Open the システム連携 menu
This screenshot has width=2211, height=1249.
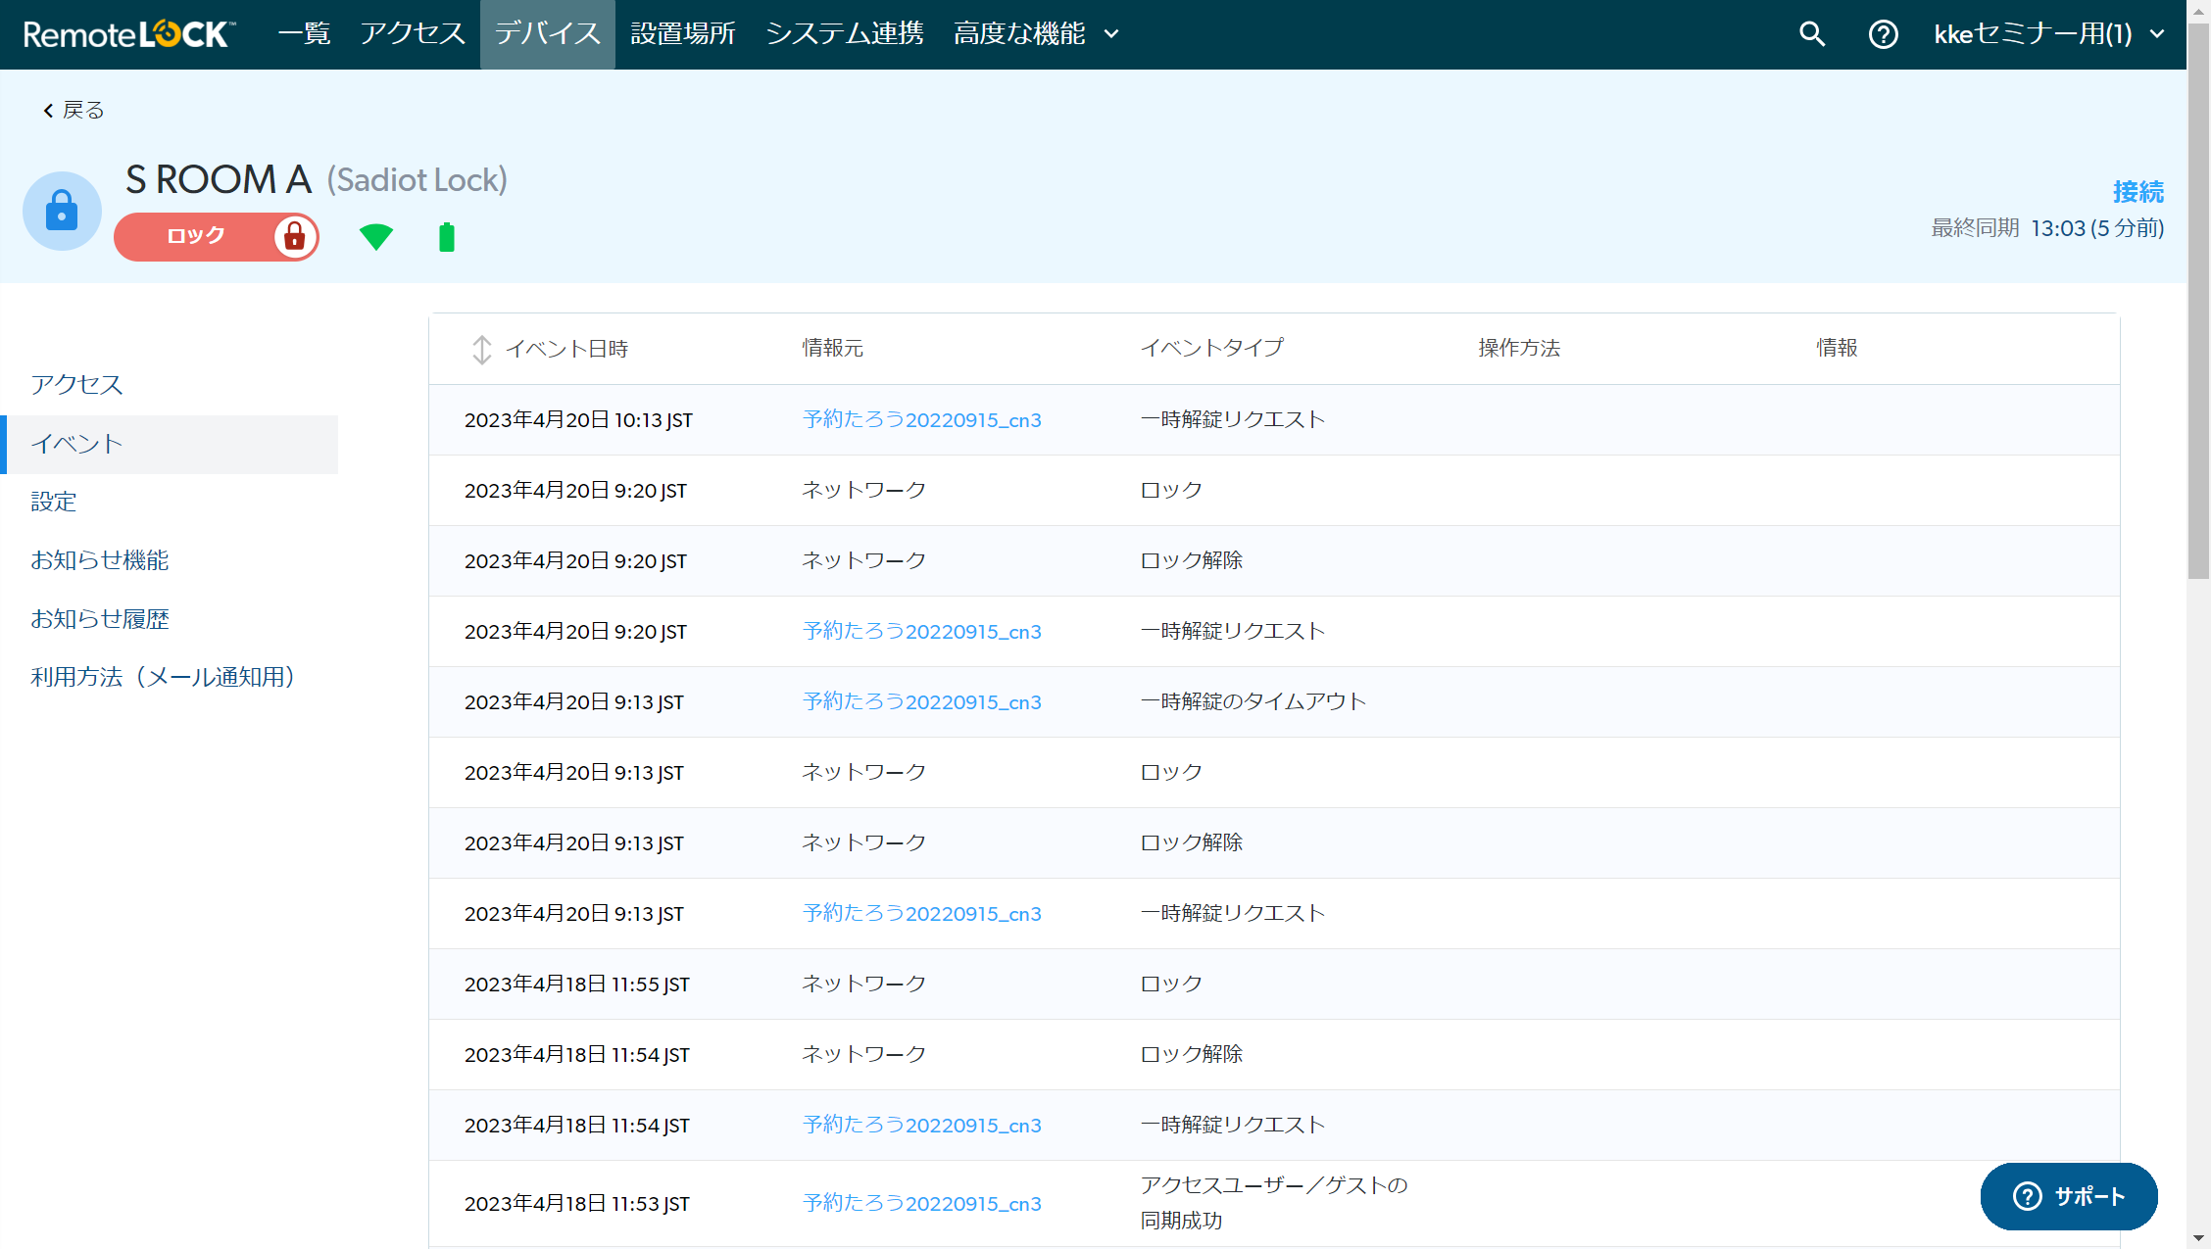(x=845, y=34)
